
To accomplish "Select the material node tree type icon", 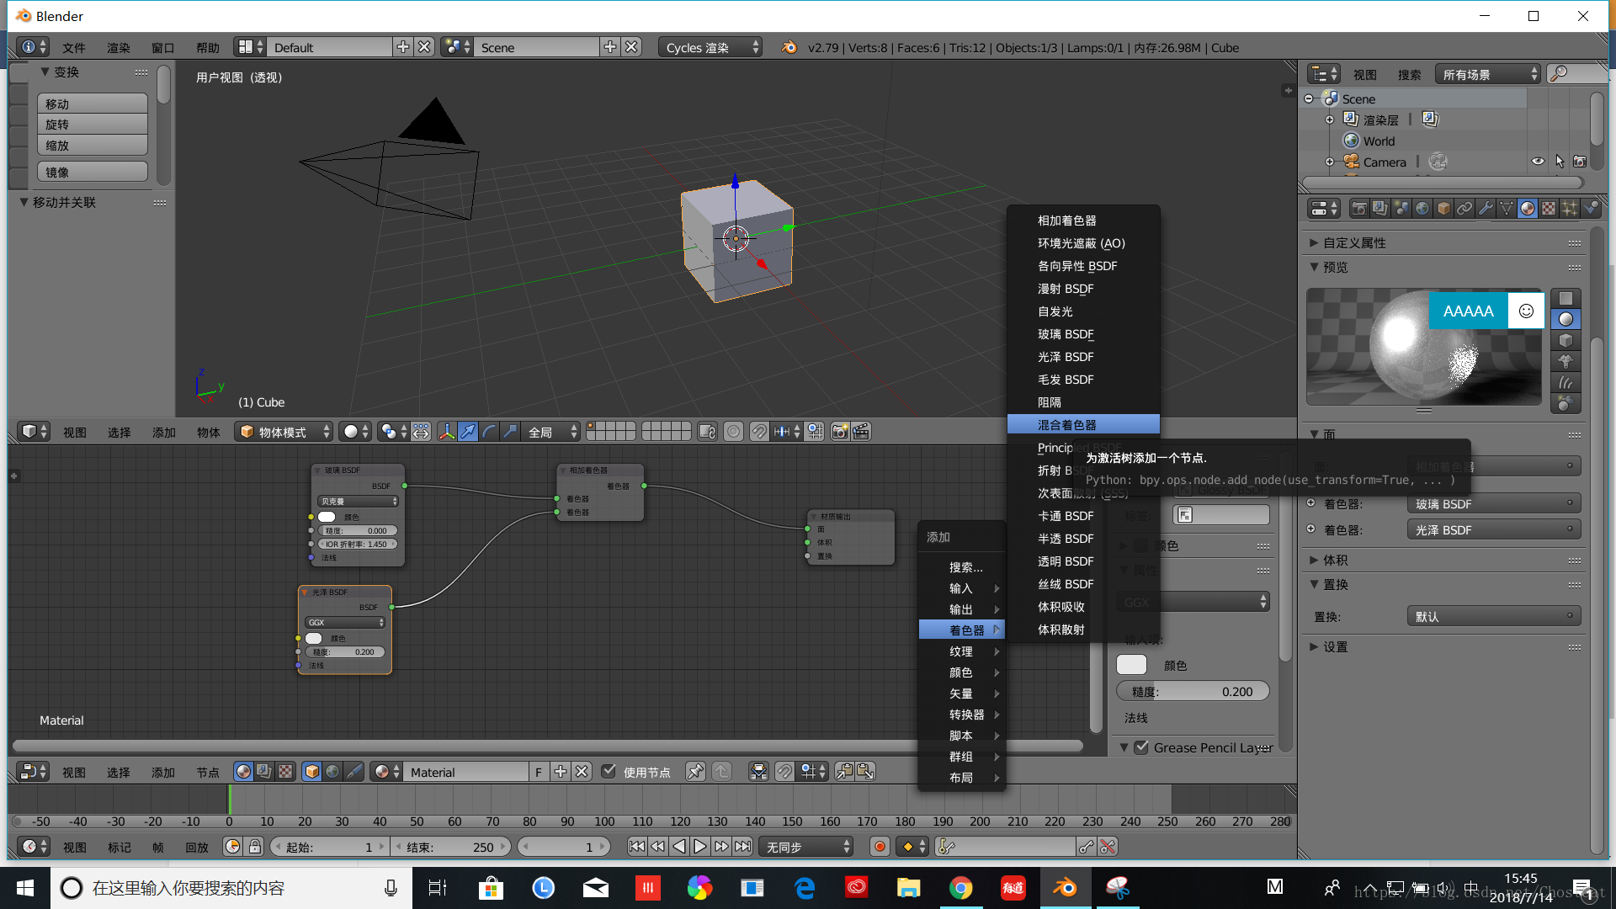I will click(243, 772).
